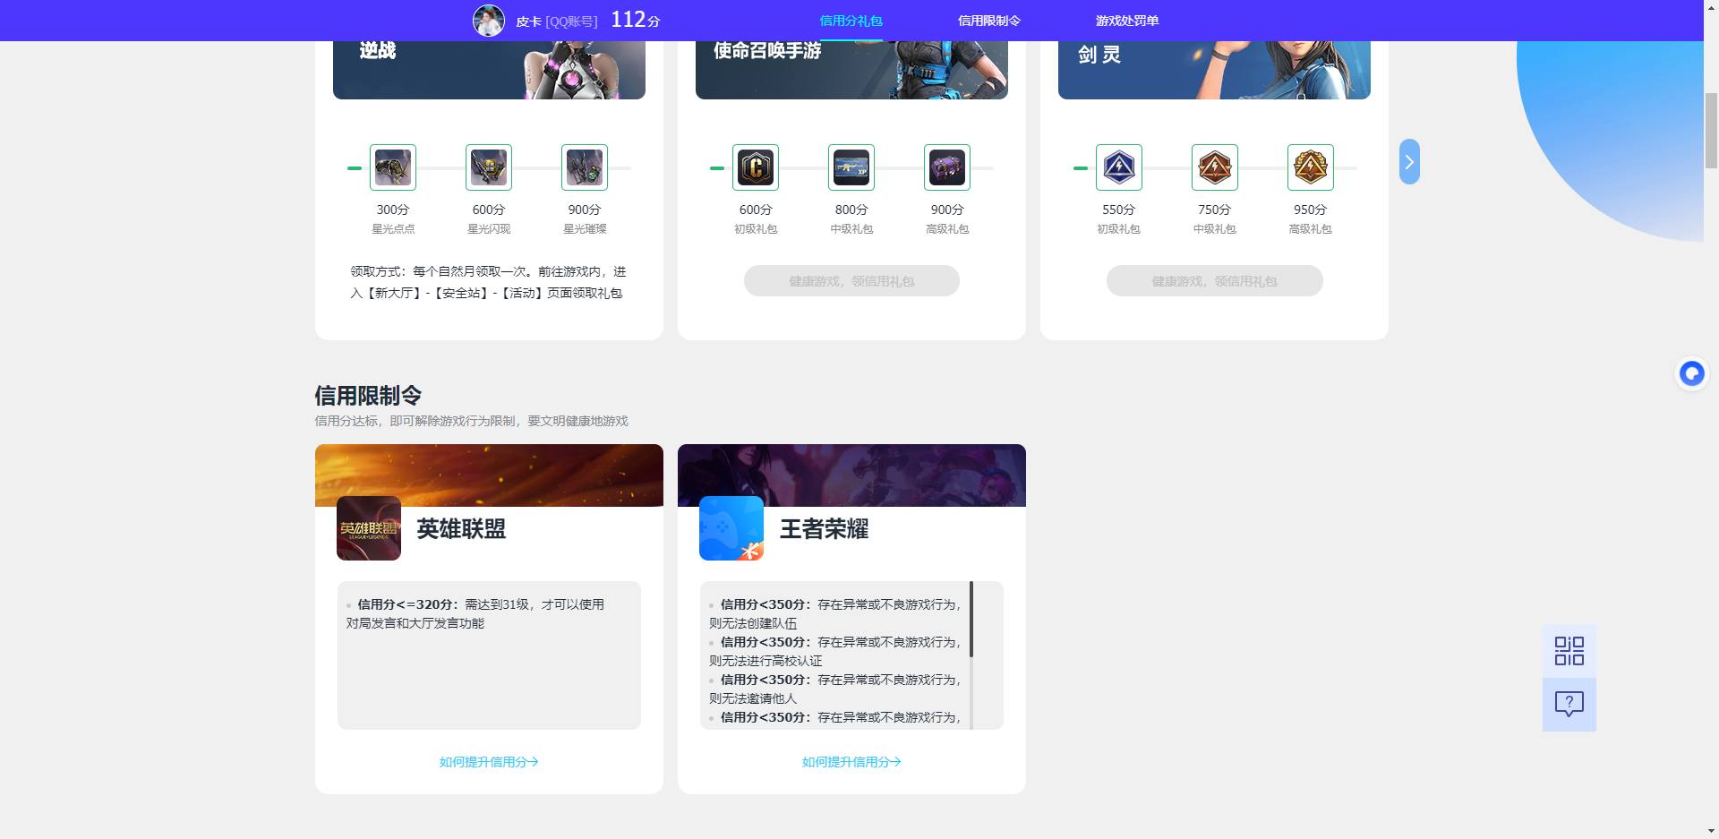Click the 900分 高级礼包 chest icon

[947, 167]
